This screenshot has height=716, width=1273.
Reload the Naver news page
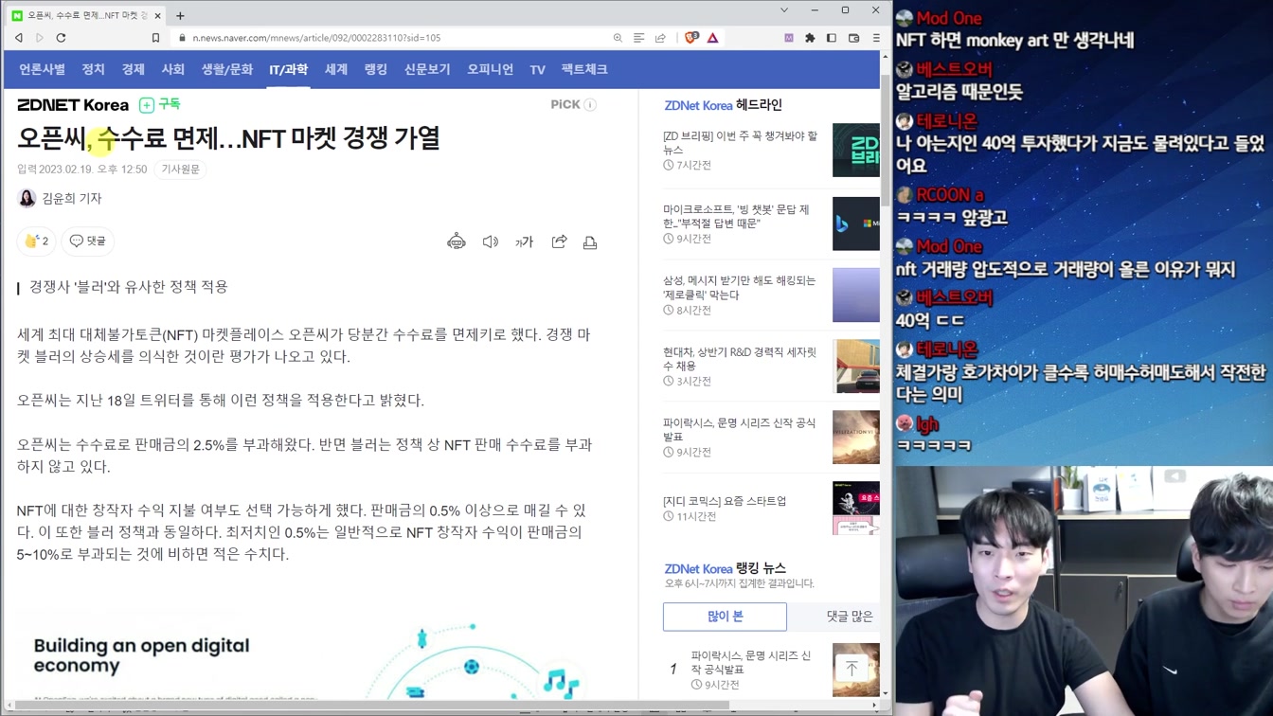62,38
